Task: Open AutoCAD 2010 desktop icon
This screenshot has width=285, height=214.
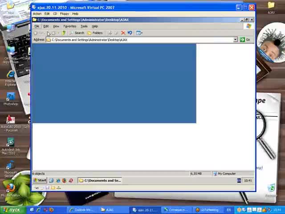Action: tap(11, 122)
